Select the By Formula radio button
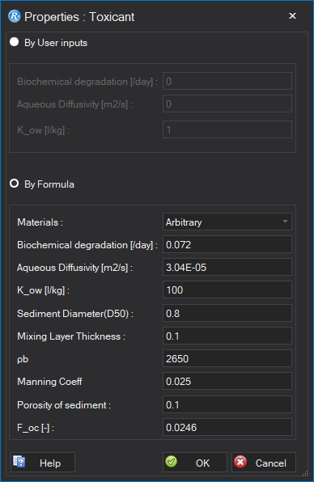The image size is (314, 482). click(14, 184)
